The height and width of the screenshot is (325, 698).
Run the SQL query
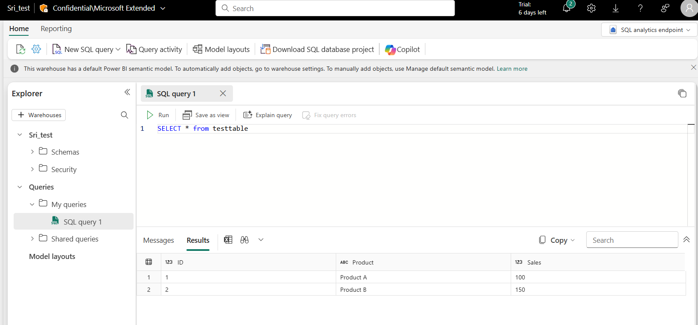tap(158, 115)
